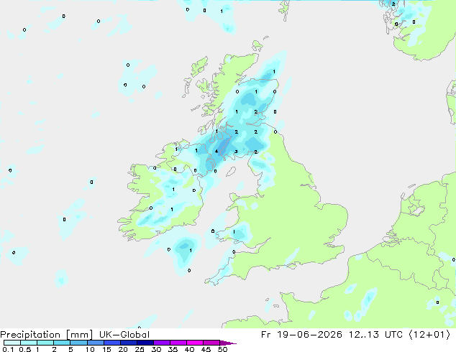Click the '4' precipitation value on map
The width and height of the screenshot is (456, 352).
tap(216, 152)
